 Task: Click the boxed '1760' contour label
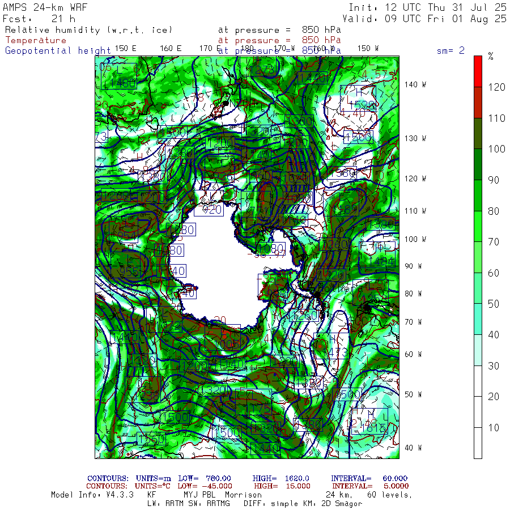pyautogui.click(x=151, y=439)
